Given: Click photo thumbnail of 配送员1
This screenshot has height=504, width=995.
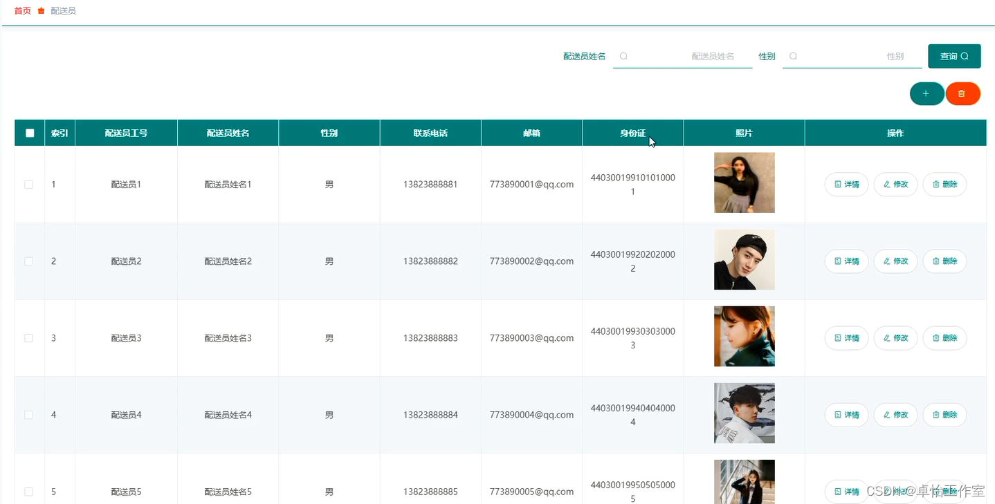Looking at the screenshot, I should (744, 183).
